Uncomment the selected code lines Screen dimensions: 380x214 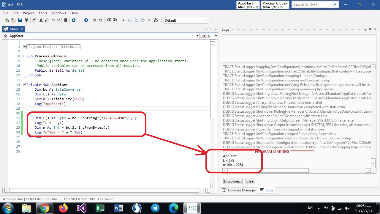point(101,20)
